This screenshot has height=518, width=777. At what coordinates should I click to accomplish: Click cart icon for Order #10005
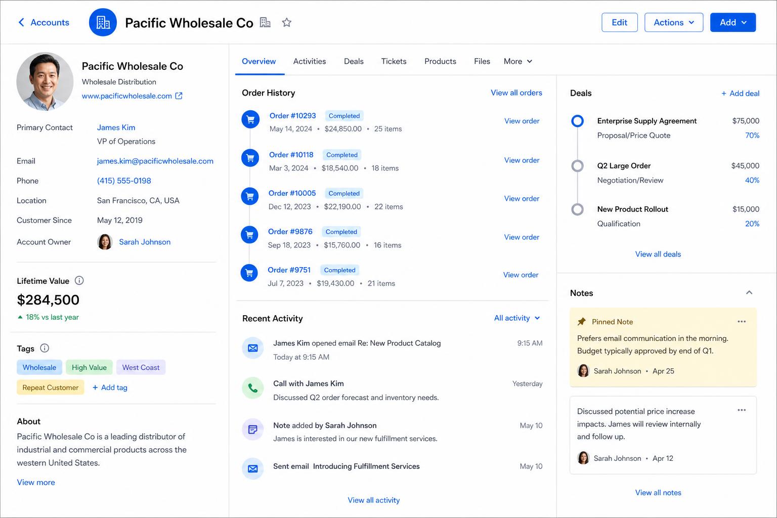point(250,196)
